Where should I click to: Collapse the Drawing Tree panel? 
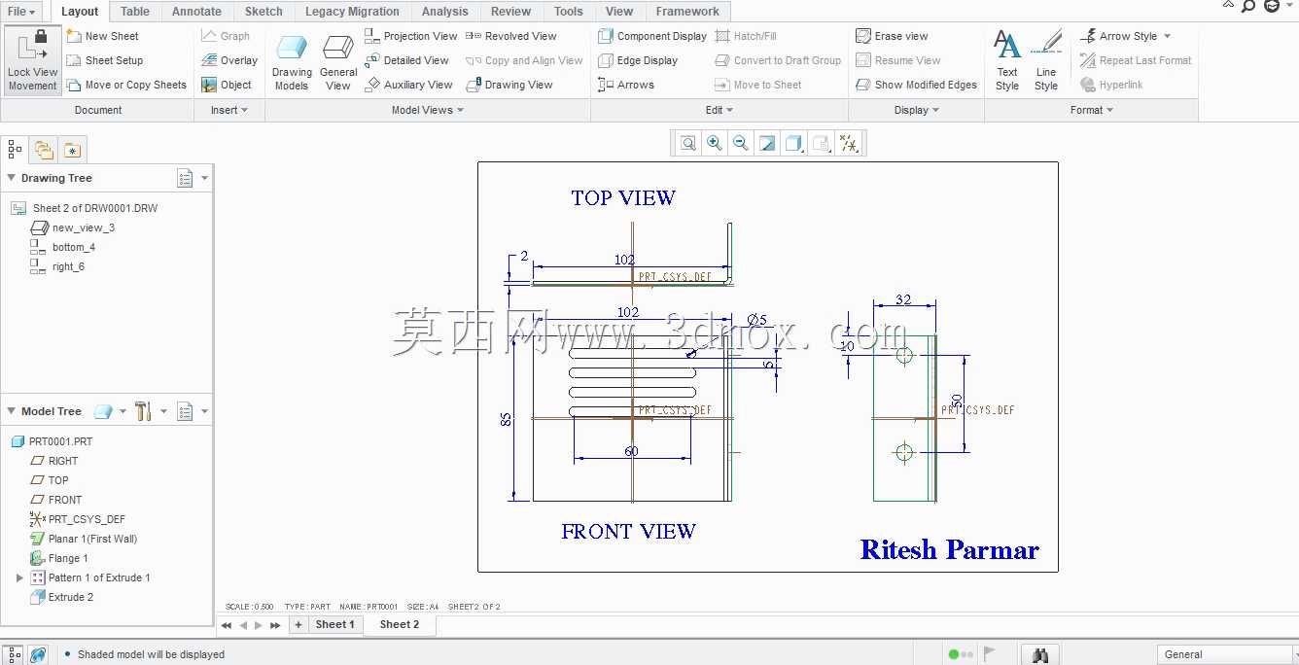pyautogui.click(x=12, y=178)
